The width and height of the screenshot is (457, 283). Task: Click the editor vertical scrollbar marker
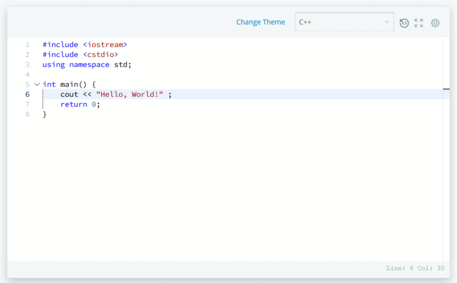click(446, 89)
